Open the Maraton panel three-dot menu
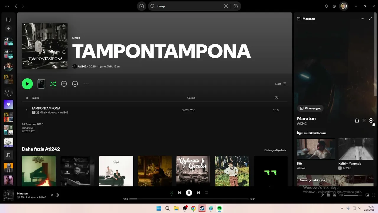378x213 pixels. tap(362, 19)
